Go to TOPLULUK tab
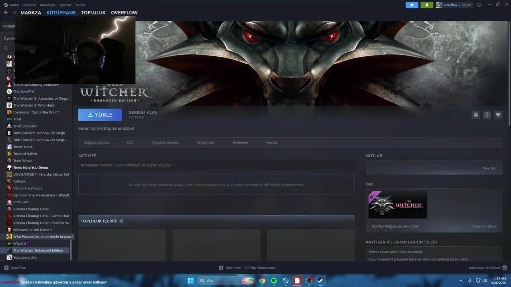 (x=93, y=13)
